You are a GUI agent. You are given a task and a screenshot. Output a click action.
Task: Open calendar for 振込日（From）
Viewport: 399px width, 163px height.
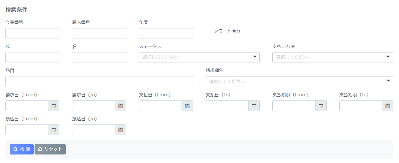(54, 130)
